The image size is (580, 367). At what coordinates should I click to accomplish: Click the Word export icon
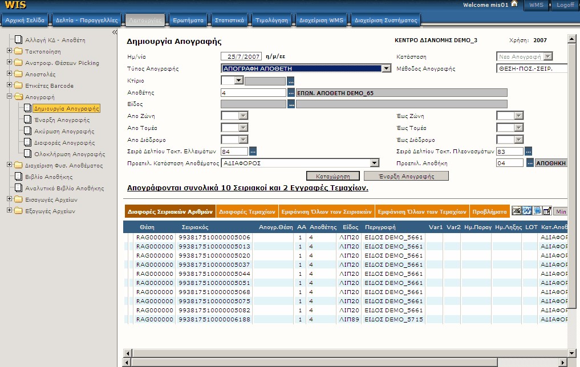(x=527, y=211)
